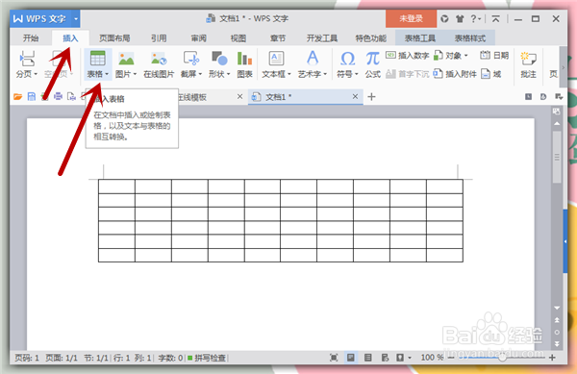Expand the 表格 dropdown arrow

(x=107, y=75)
